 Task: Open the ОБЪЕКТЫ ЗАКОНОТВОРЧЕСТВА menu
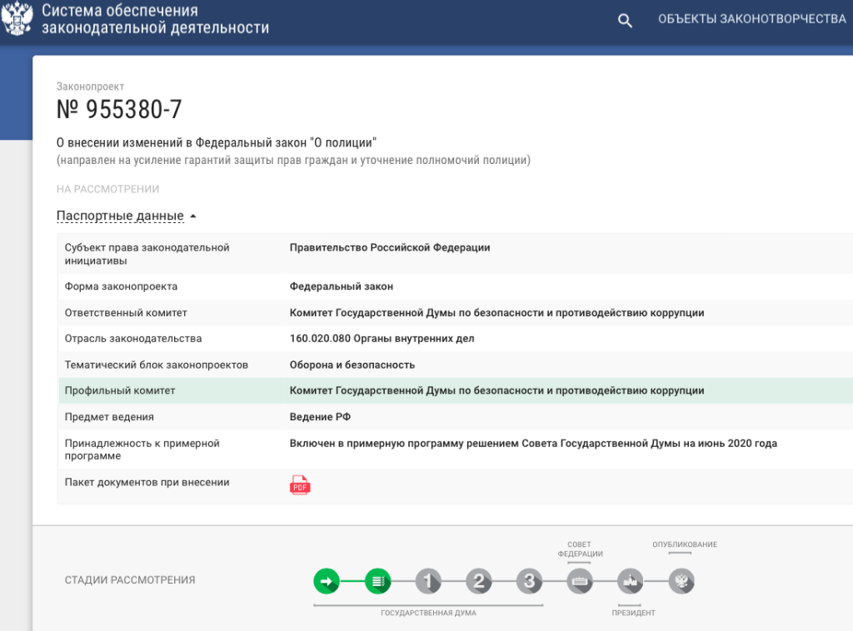click(x=751, y=19)
